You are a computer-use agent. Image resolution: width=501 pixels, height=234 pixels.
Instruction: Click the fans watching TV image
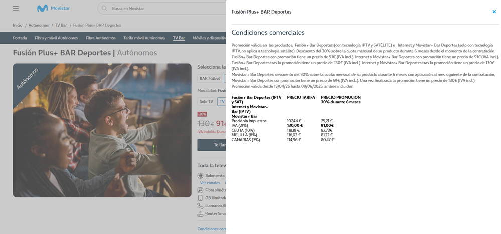coord(102,130)
